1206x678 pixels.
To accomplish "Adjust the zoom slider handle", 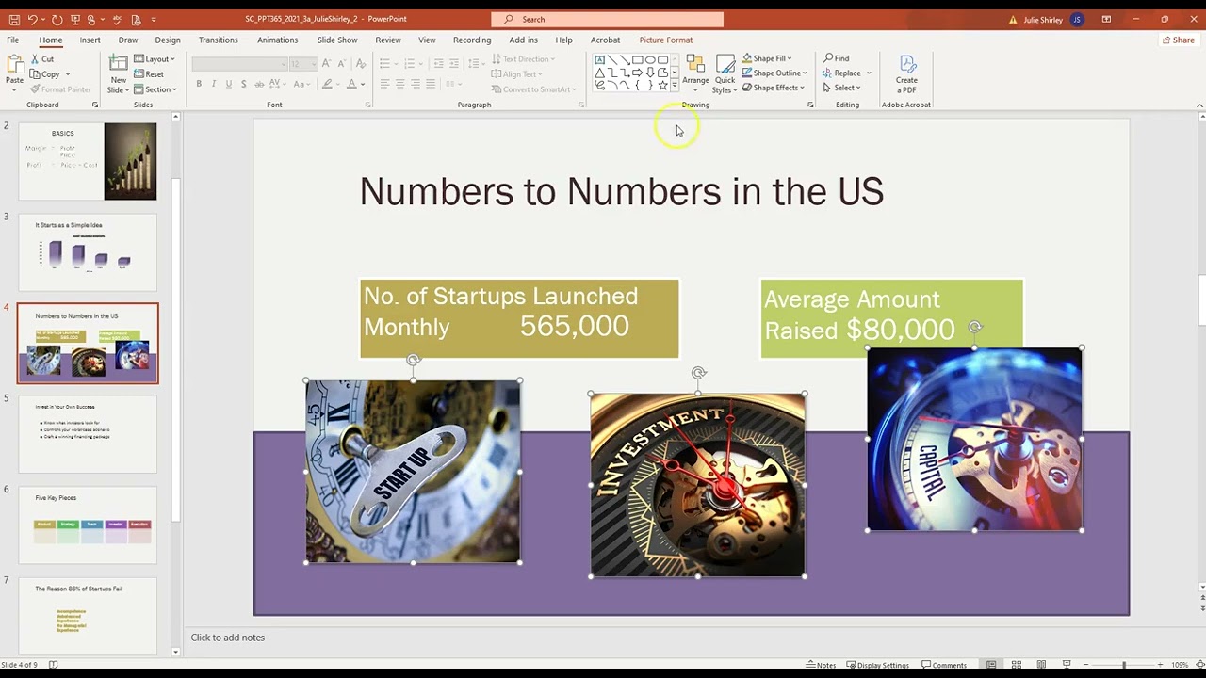I will (x=1124, y=665).
